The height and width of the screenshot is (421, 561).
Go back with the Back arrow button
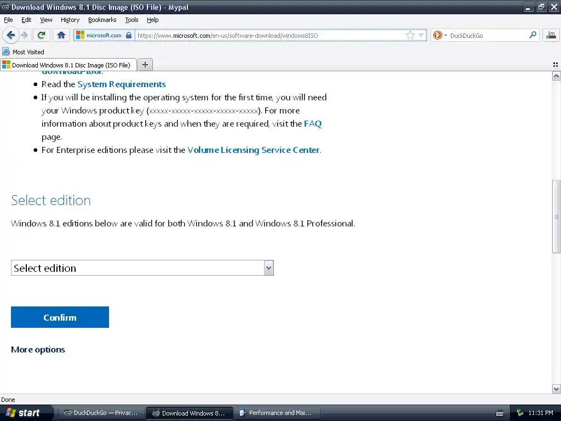pyautogui.click(x=10, y=35)
